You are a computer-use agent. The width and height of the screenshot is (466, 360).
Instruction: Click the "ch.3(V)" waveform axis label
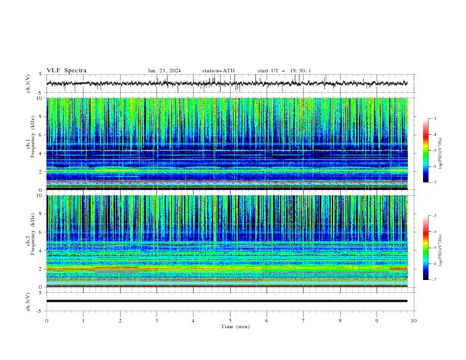point(28,302)
